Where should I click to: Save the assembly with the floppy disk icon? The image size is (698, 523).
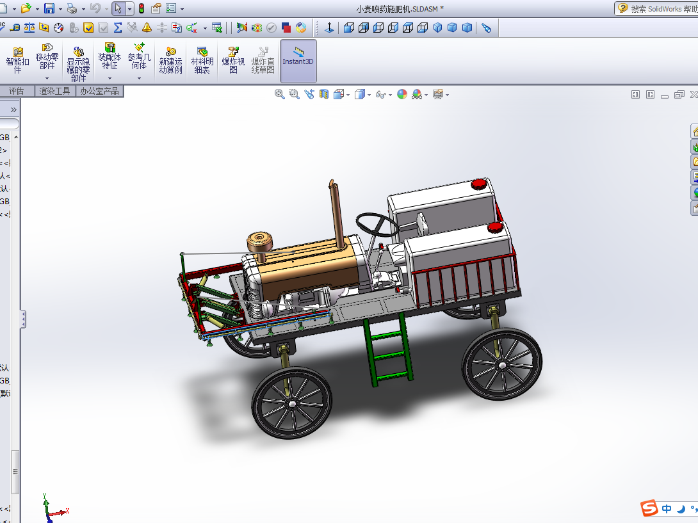[x=49, y=8]
